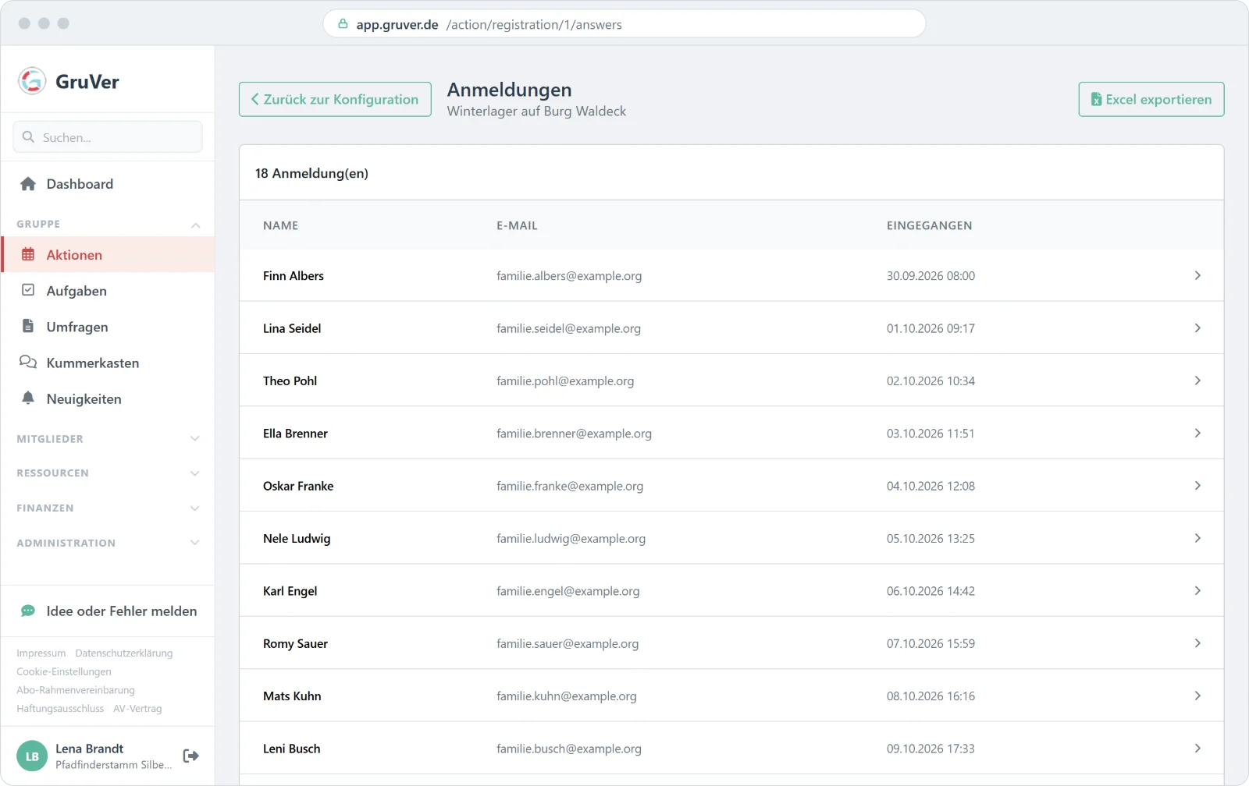1249x786 pixels.
Task: Select the Mats Kuhn name cell
Action: [292, 696]
